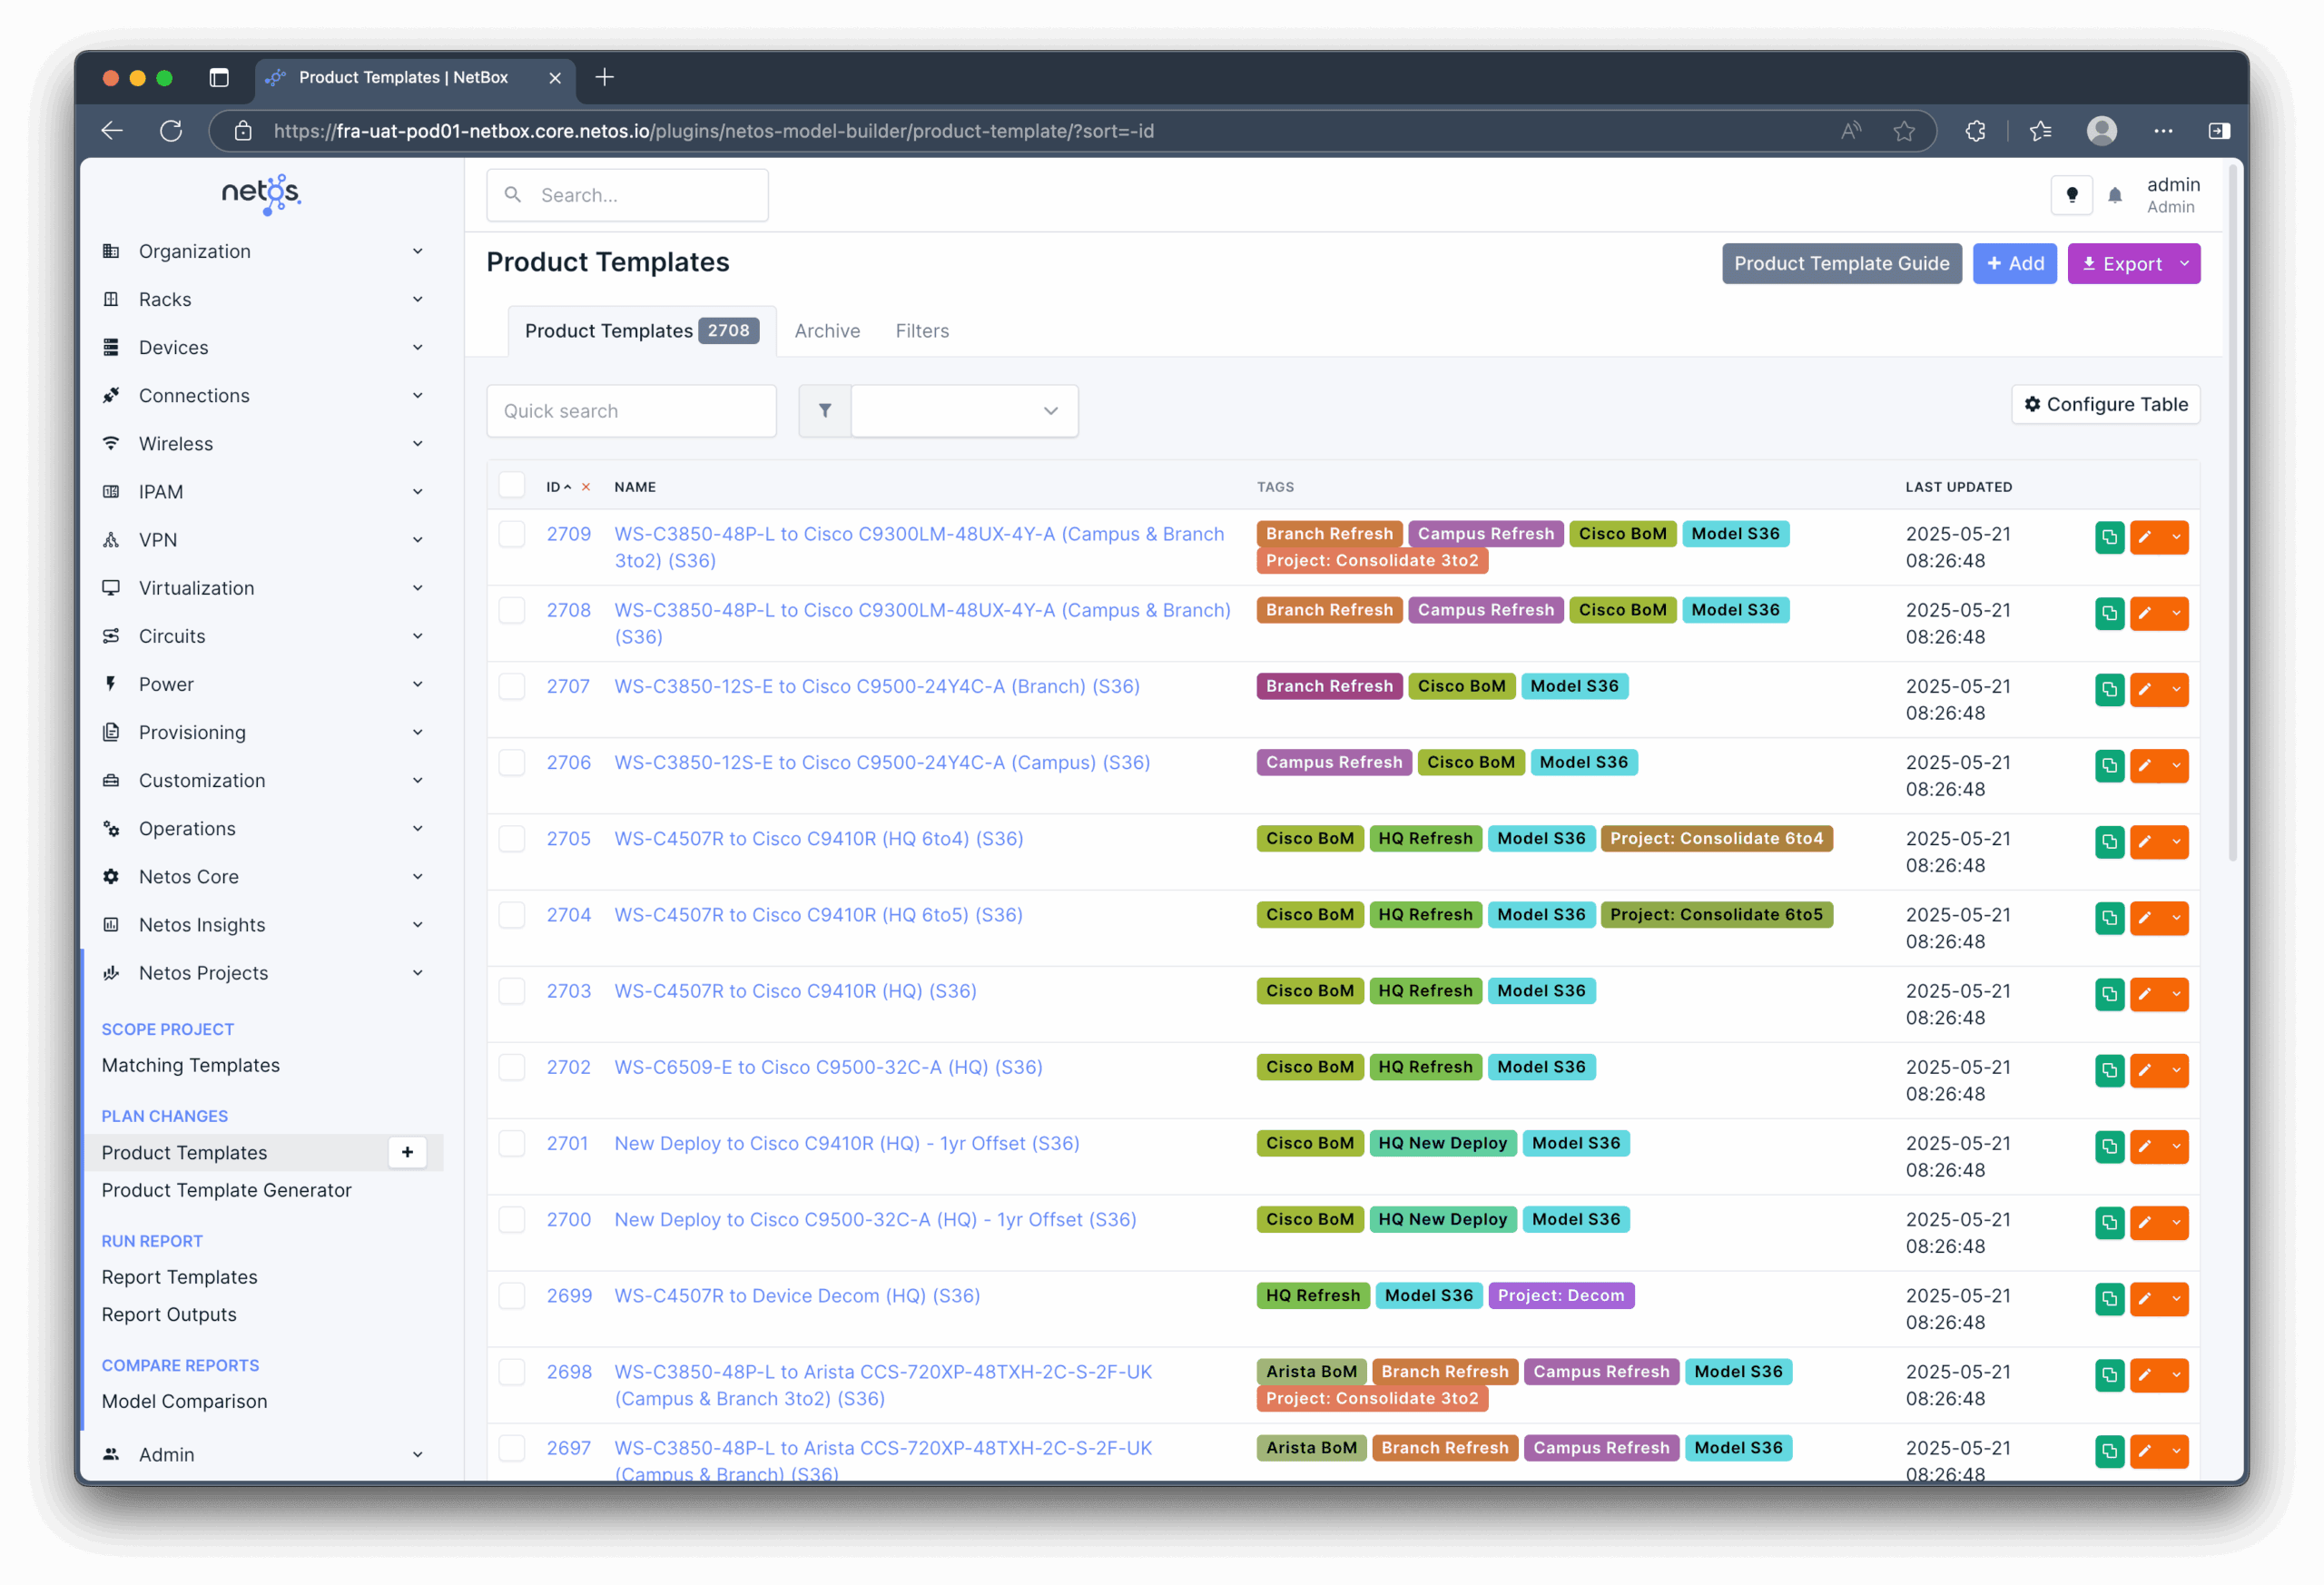This screenshot has width=2324, height=1585.
Task: Expand the Netos Core section
Action: [263, 876]
